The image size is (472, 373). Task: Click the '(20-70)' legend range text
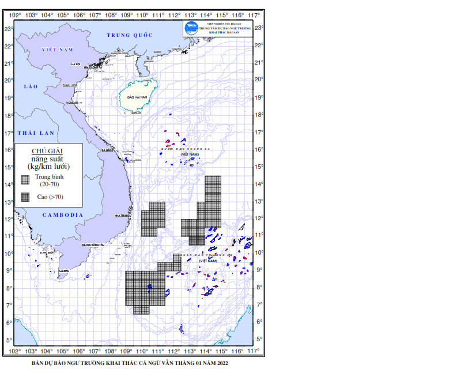click(x=50, y=184)
